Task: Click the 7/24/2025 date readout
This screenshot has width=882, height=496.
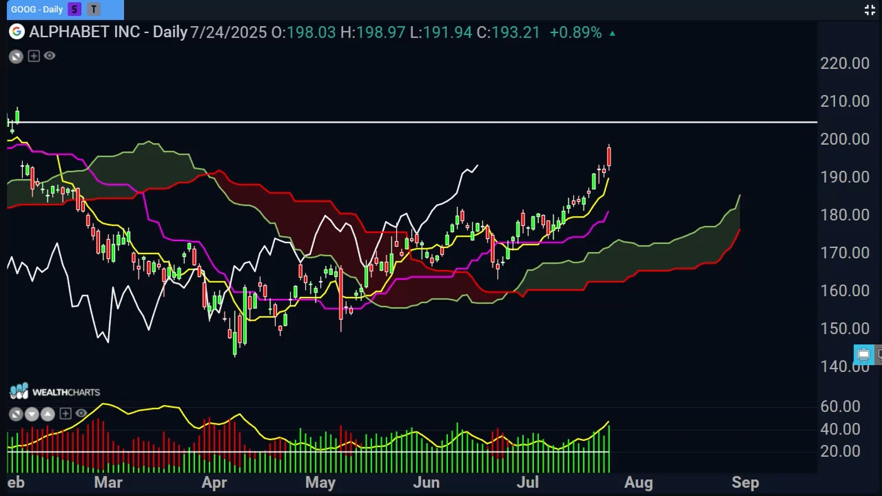Action: tap(228, 33)
